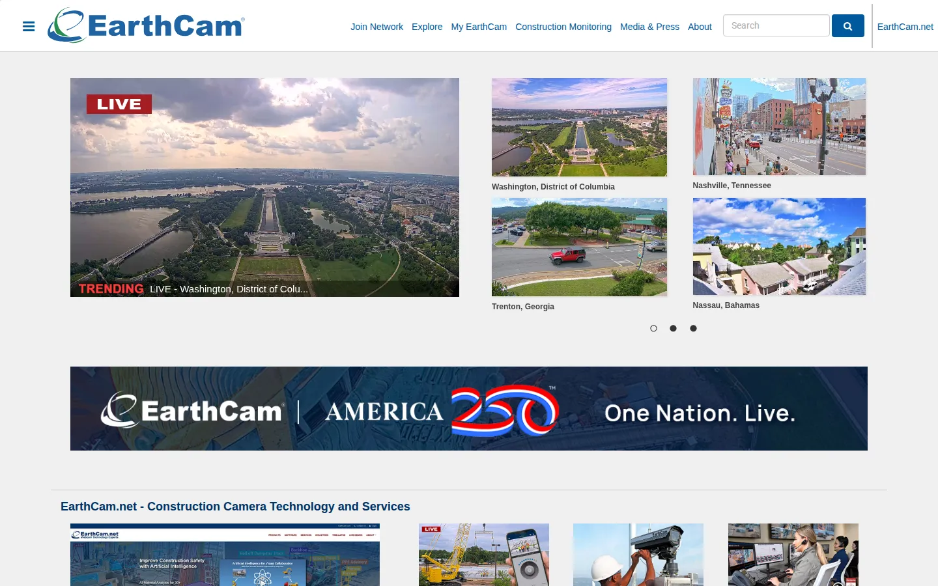Open Media & Press menu item
The width and height of the screenshot is (938, 586).
tap(649, 27)
